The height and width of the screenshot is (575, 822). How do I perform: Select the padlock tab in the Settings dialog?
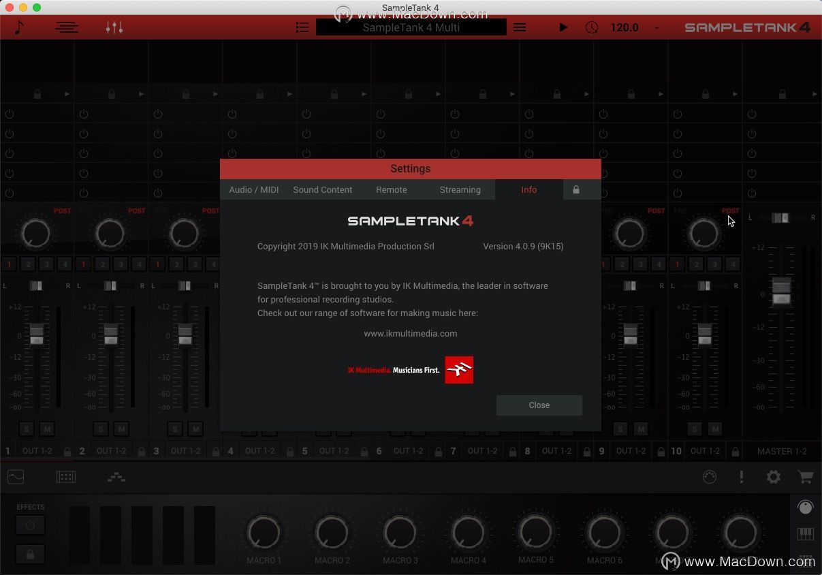(x=576, y=189)
